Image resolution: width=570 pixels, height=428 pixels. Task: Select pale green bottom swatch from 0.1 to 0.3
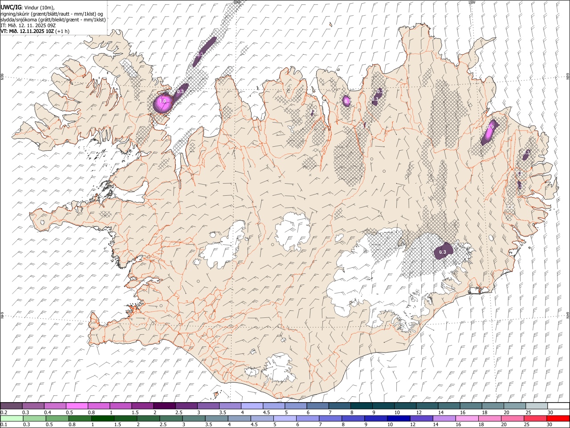click(x=12, y=418)
